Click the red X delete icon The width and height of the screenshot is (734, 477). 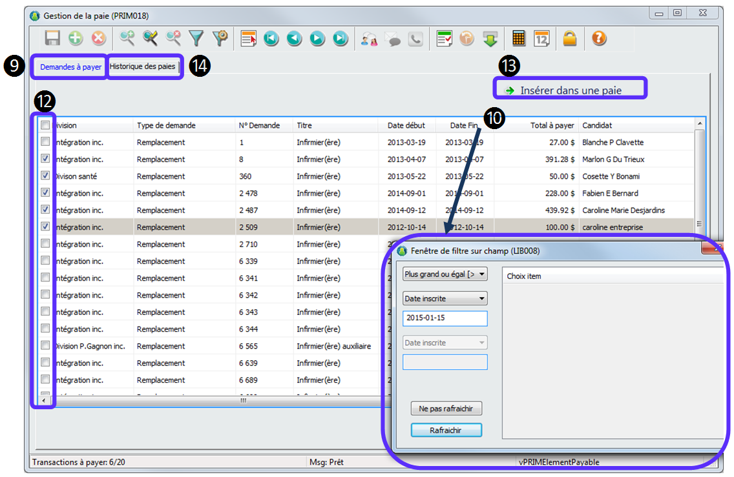click(x=98, y=39)
